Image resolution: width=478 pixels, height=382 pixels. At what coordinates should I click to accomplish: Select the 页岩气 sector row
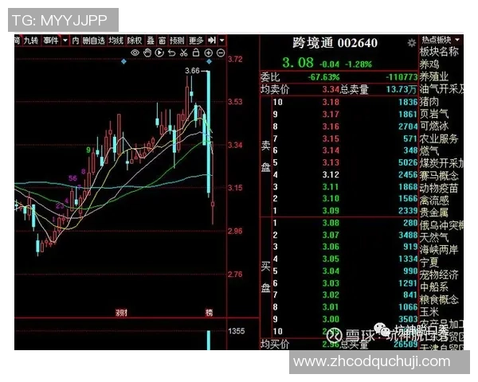pos(434,114)
